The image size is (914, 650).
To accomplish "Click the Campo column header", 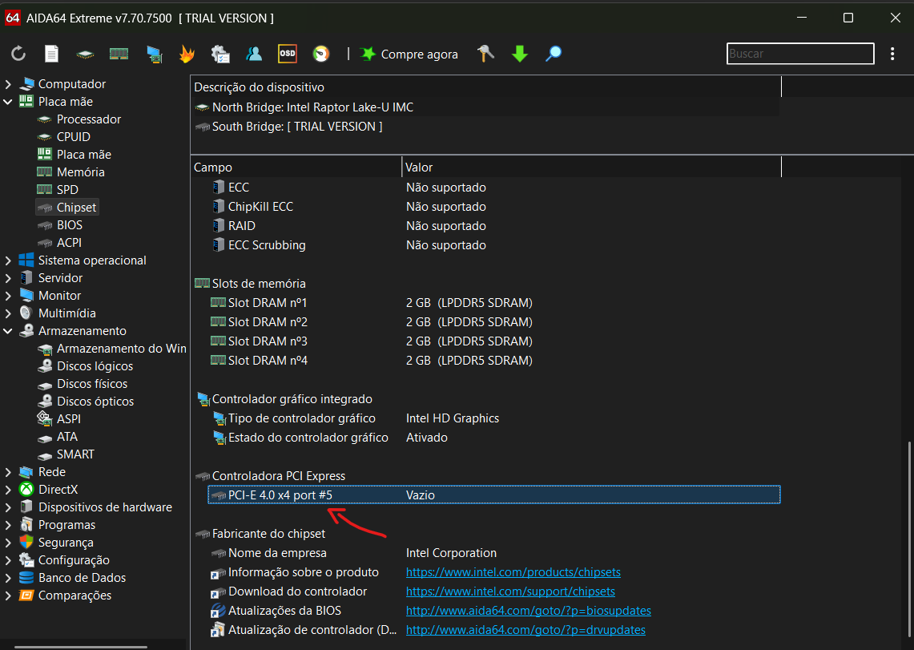I will click(x=296, y=168).
